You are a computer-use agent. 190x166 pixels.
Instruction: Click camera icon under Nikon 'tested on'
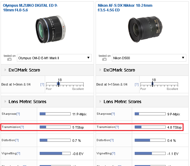[x=105, y=60]
